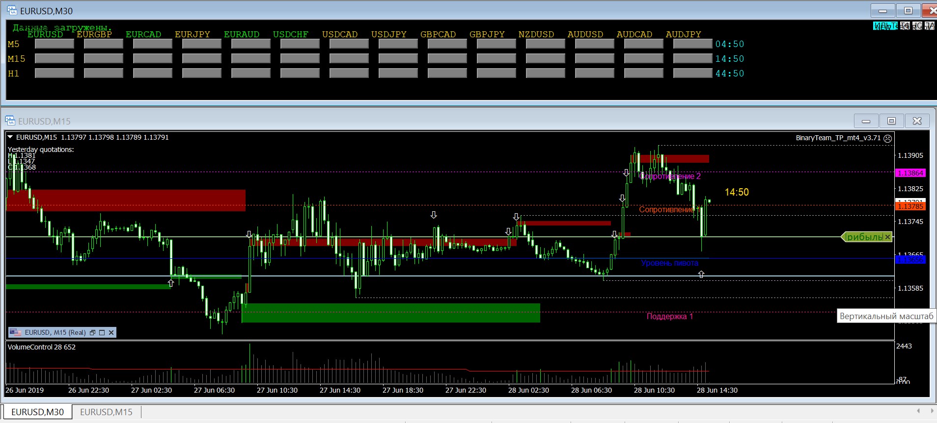Switch to the EURUSD,M15 tab
This screenshot has height=423, width=937.
point(106,412)
